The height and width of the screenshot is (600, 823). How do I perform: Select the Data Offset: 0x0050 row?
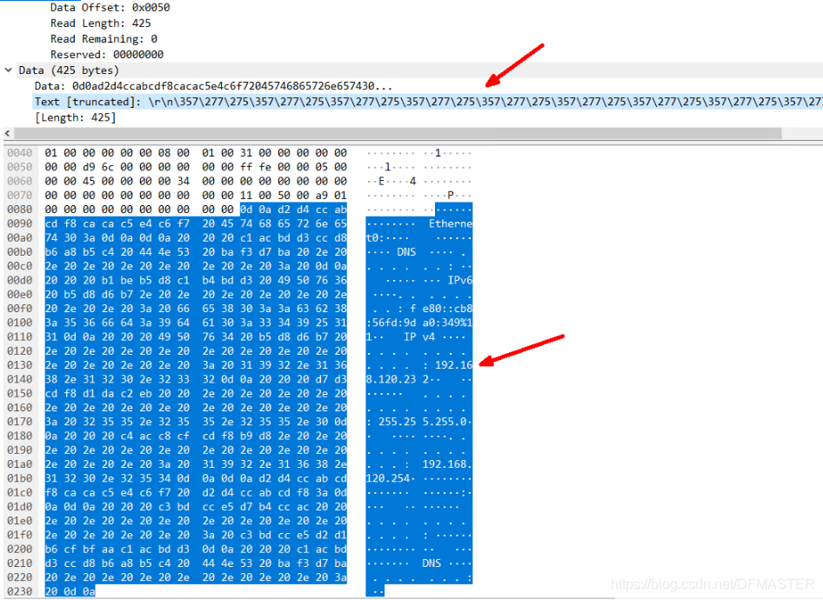click(x=110, y=7)
